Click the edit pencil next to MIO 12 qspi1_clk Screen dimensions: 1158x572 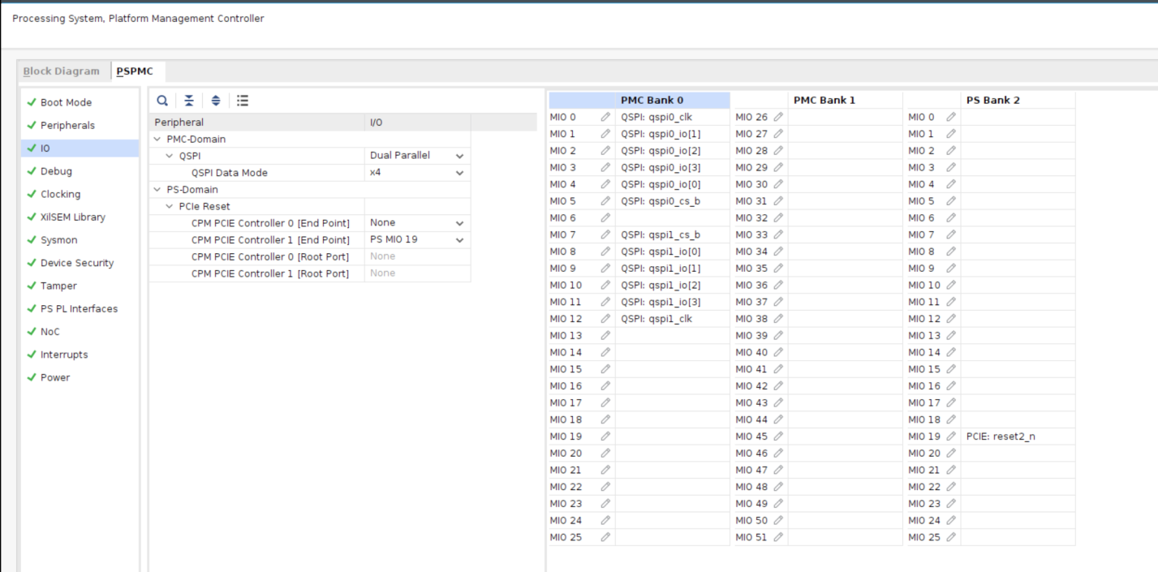coord(604,318)
